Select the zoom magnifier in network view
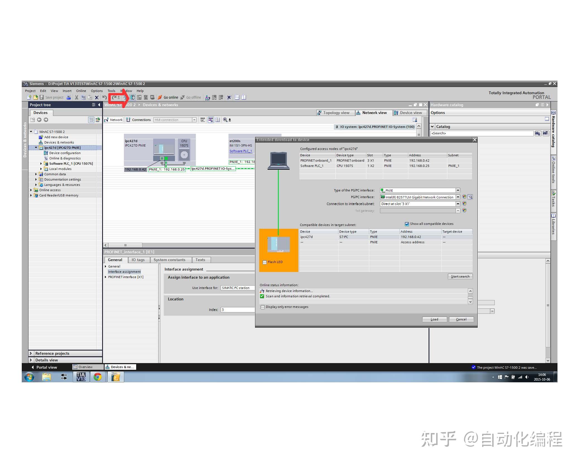Screen dimensions: 577x462 225,120
